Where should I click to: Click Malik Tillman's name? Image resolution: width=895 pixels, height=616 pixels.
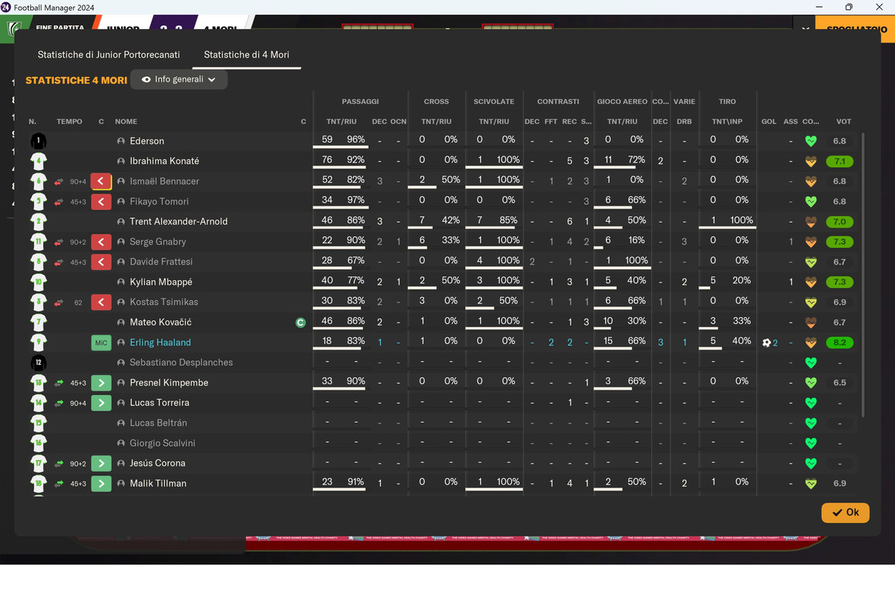tap(158, 483)
